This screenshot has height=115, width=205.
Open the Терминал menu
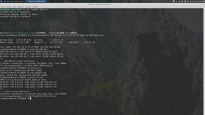(20, 7)
